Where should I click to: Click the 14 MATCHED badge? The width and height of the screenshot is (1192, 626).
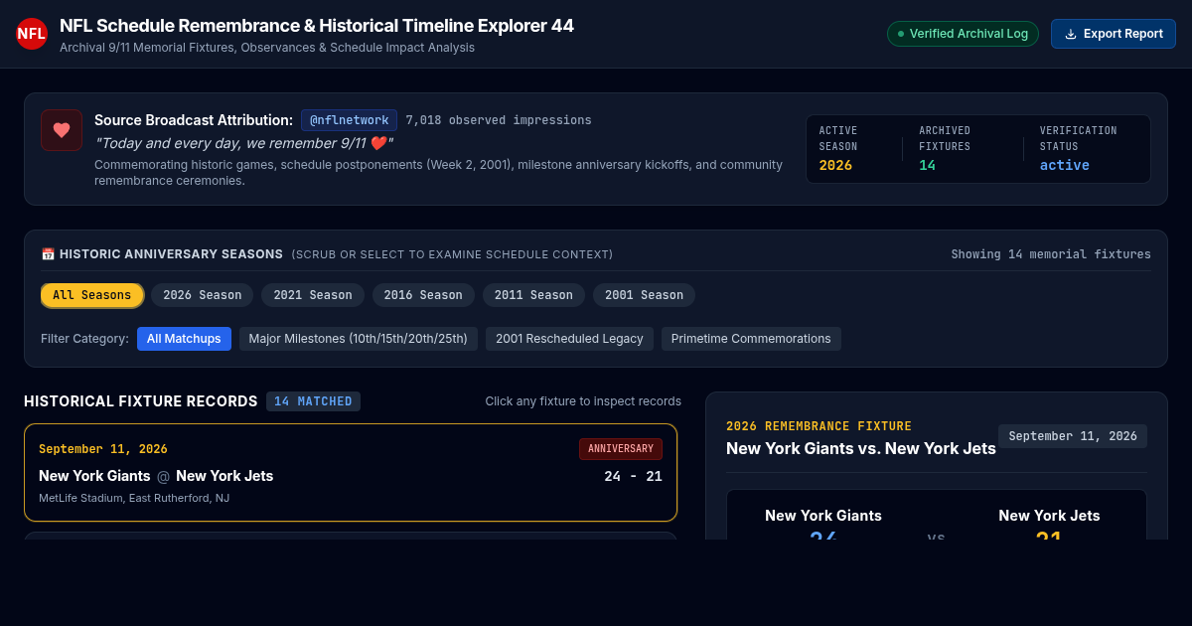pos(313,401)
